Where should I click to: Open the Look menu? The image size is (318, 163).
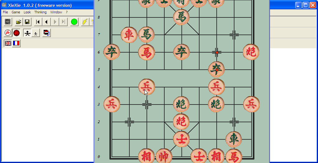click(27, 12)
